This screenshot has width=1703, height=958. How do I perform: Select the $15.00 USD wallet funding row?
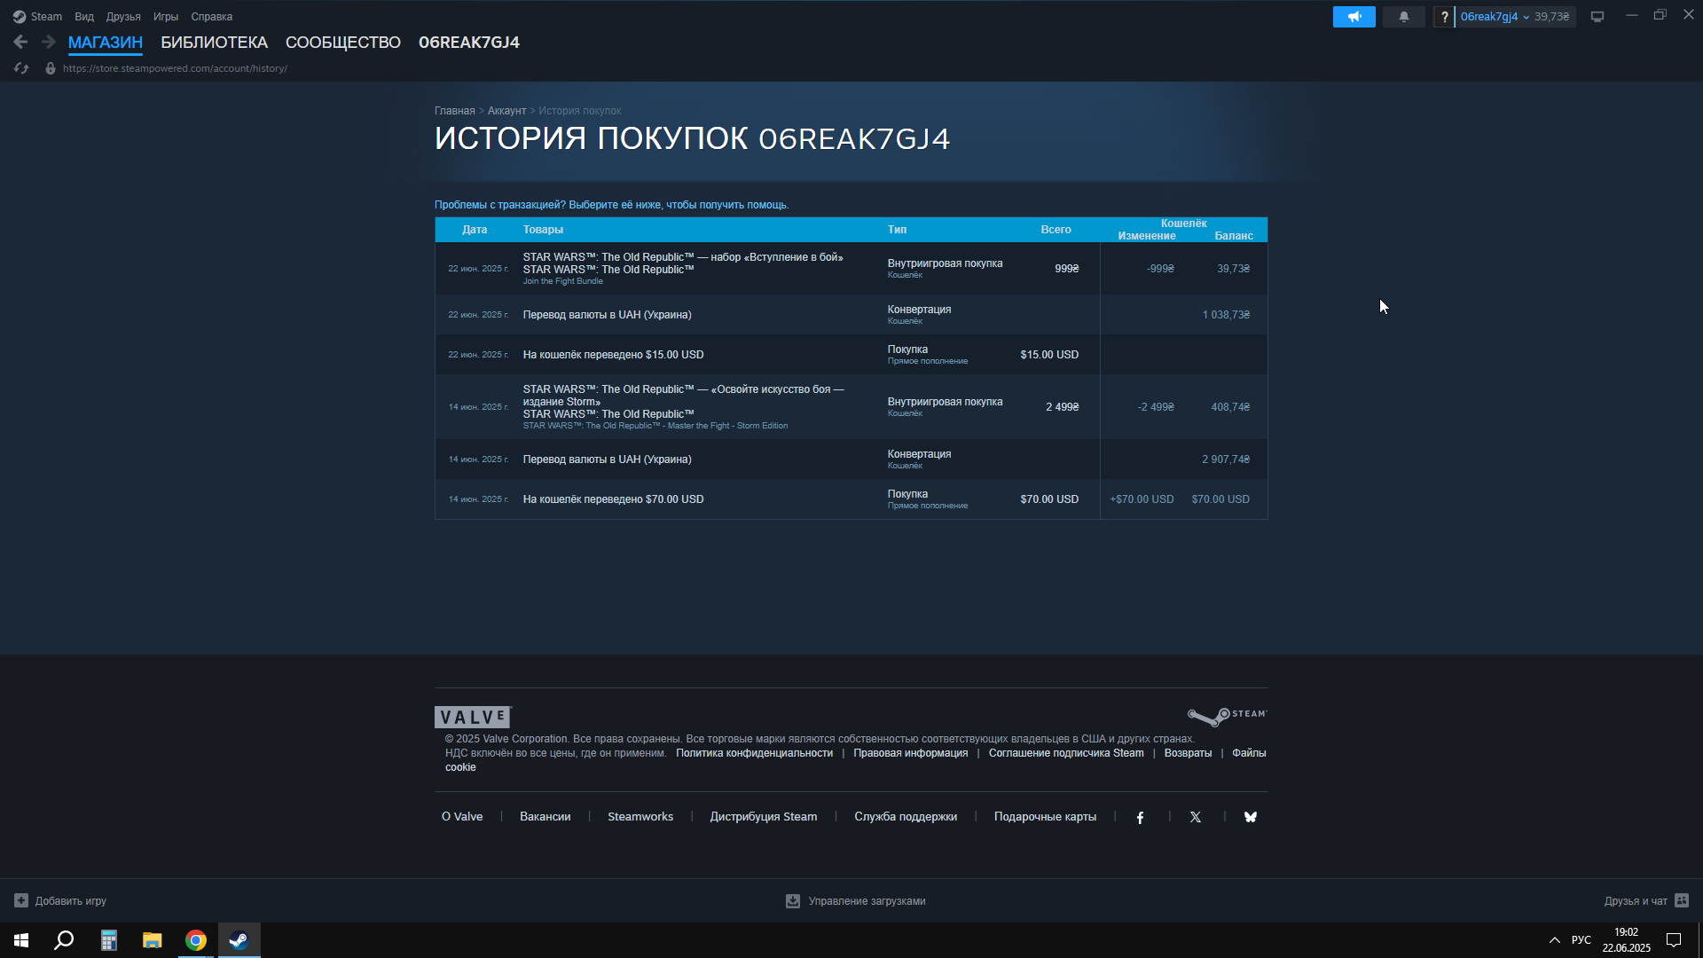click(851, 355)
